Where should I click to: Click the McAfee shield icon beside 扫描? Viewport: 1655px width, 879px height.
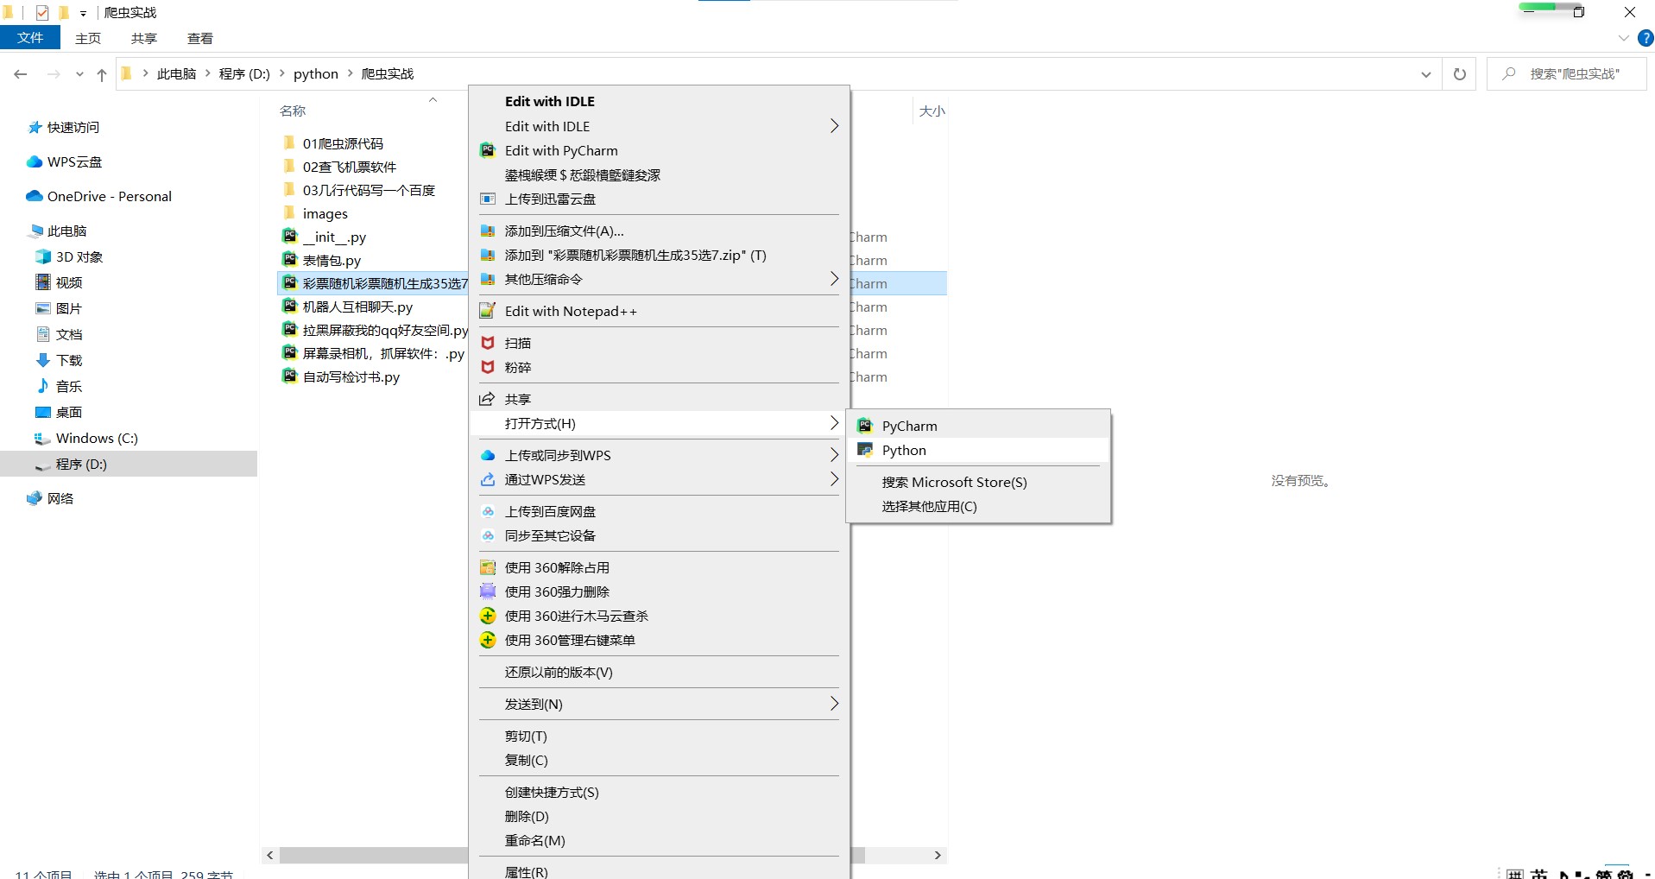488,343
